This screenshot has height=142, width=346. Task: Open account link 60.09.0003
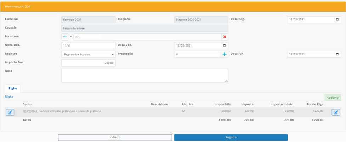pos(30,111)
